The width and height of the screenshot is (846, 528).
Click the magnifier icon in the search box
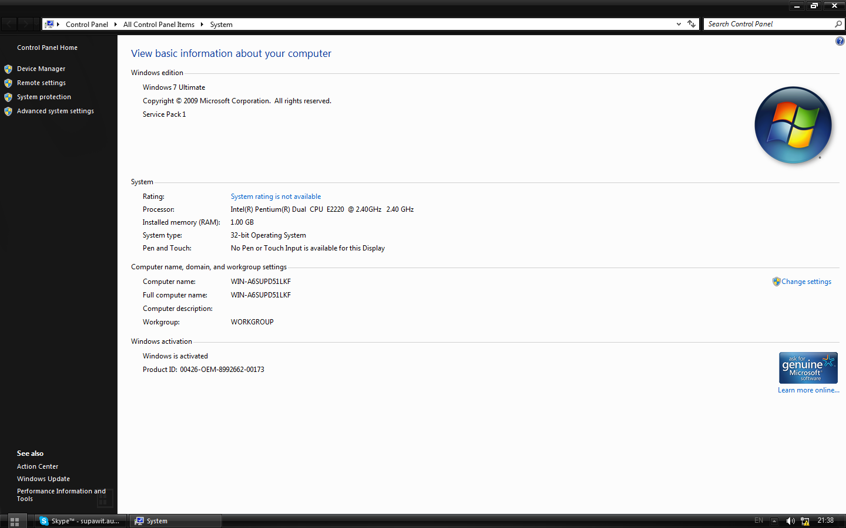point(838,24)
